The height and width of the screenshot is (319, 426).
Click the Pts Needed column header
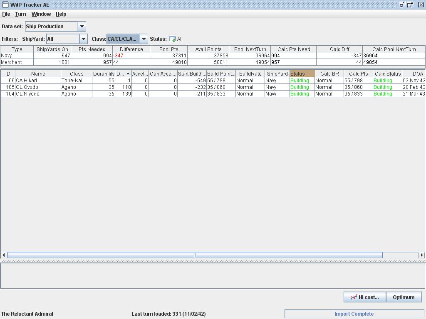coord(92,49)
